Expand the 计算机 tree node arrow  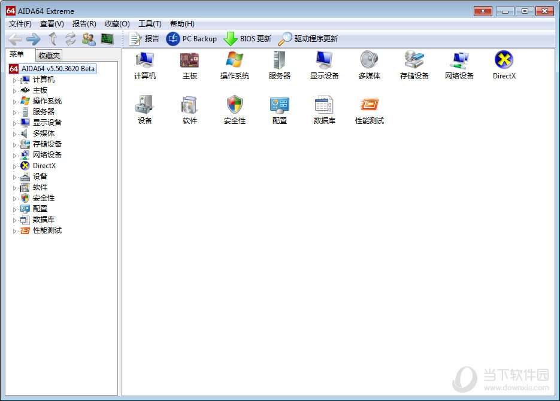(15, 80)
